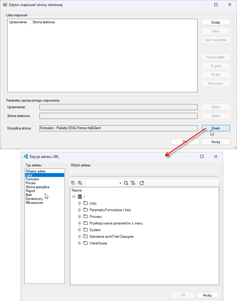Viewport: 237px width, 301px height.
Task: Click Usuń wszystkie button
Action: click(x=216, y=40)
